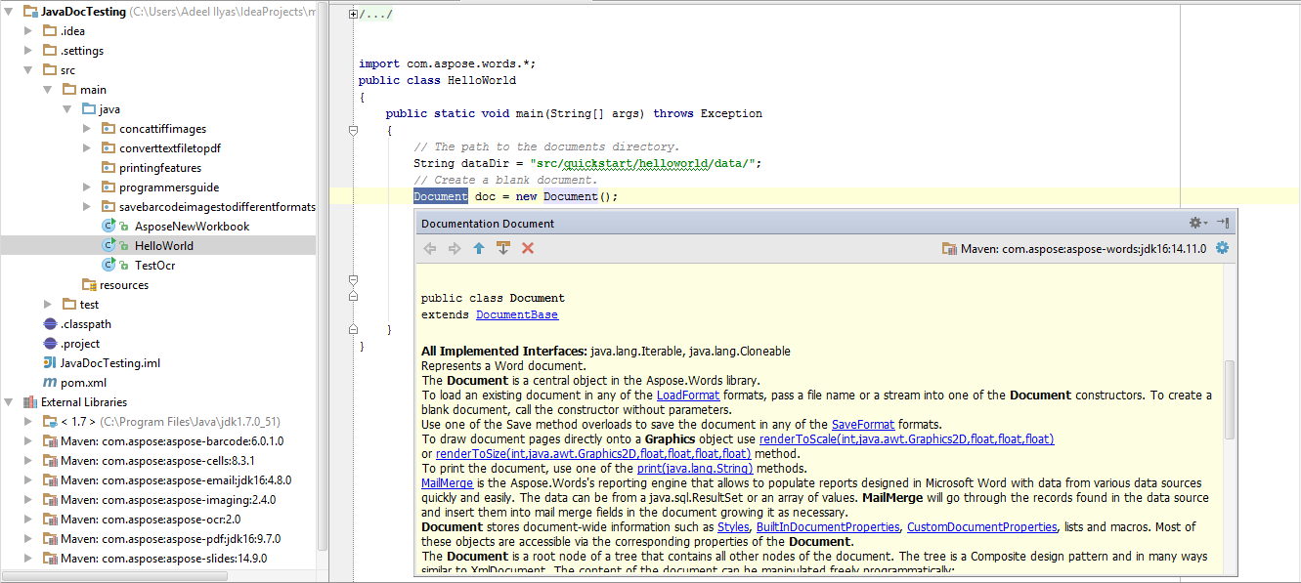Open the MailMerge link
This screenshot has width=1301, height=583.
click(x=448, y=483)
